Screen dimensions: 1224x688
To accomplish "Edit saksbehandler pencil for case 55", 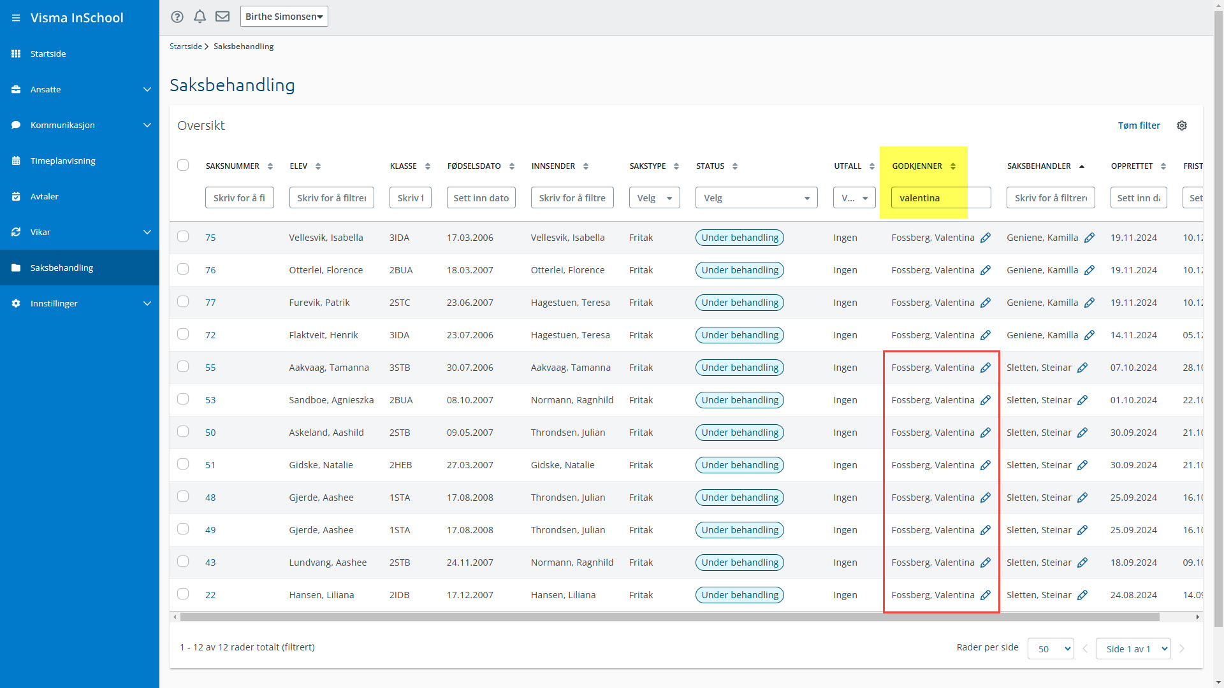I will [x=1082, y=368].
